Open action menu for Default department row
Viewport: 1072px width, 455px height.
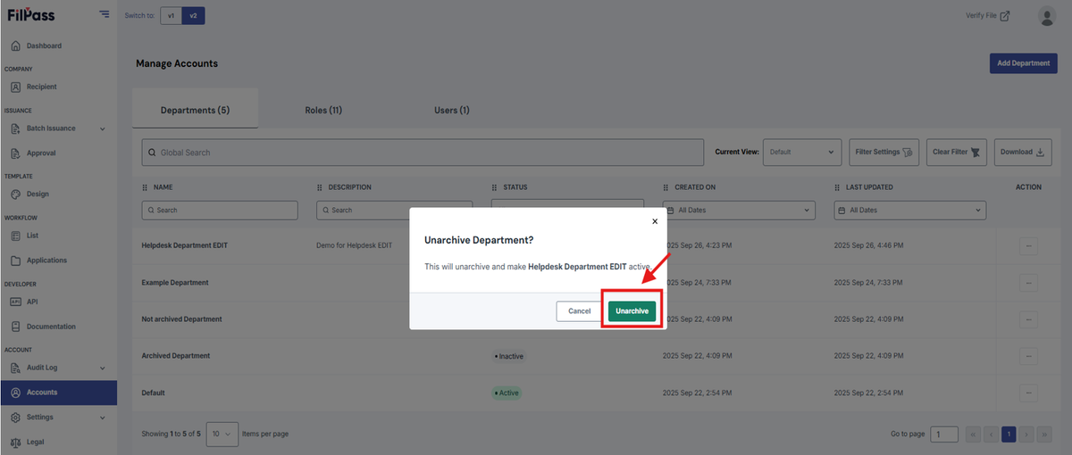click(1028, 393)
